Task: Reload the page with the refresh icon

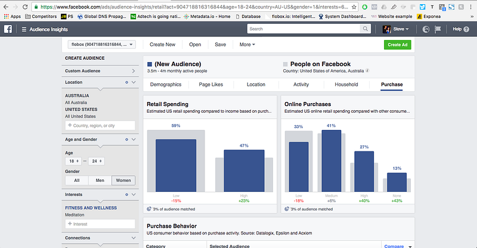Action: (25, 7)
